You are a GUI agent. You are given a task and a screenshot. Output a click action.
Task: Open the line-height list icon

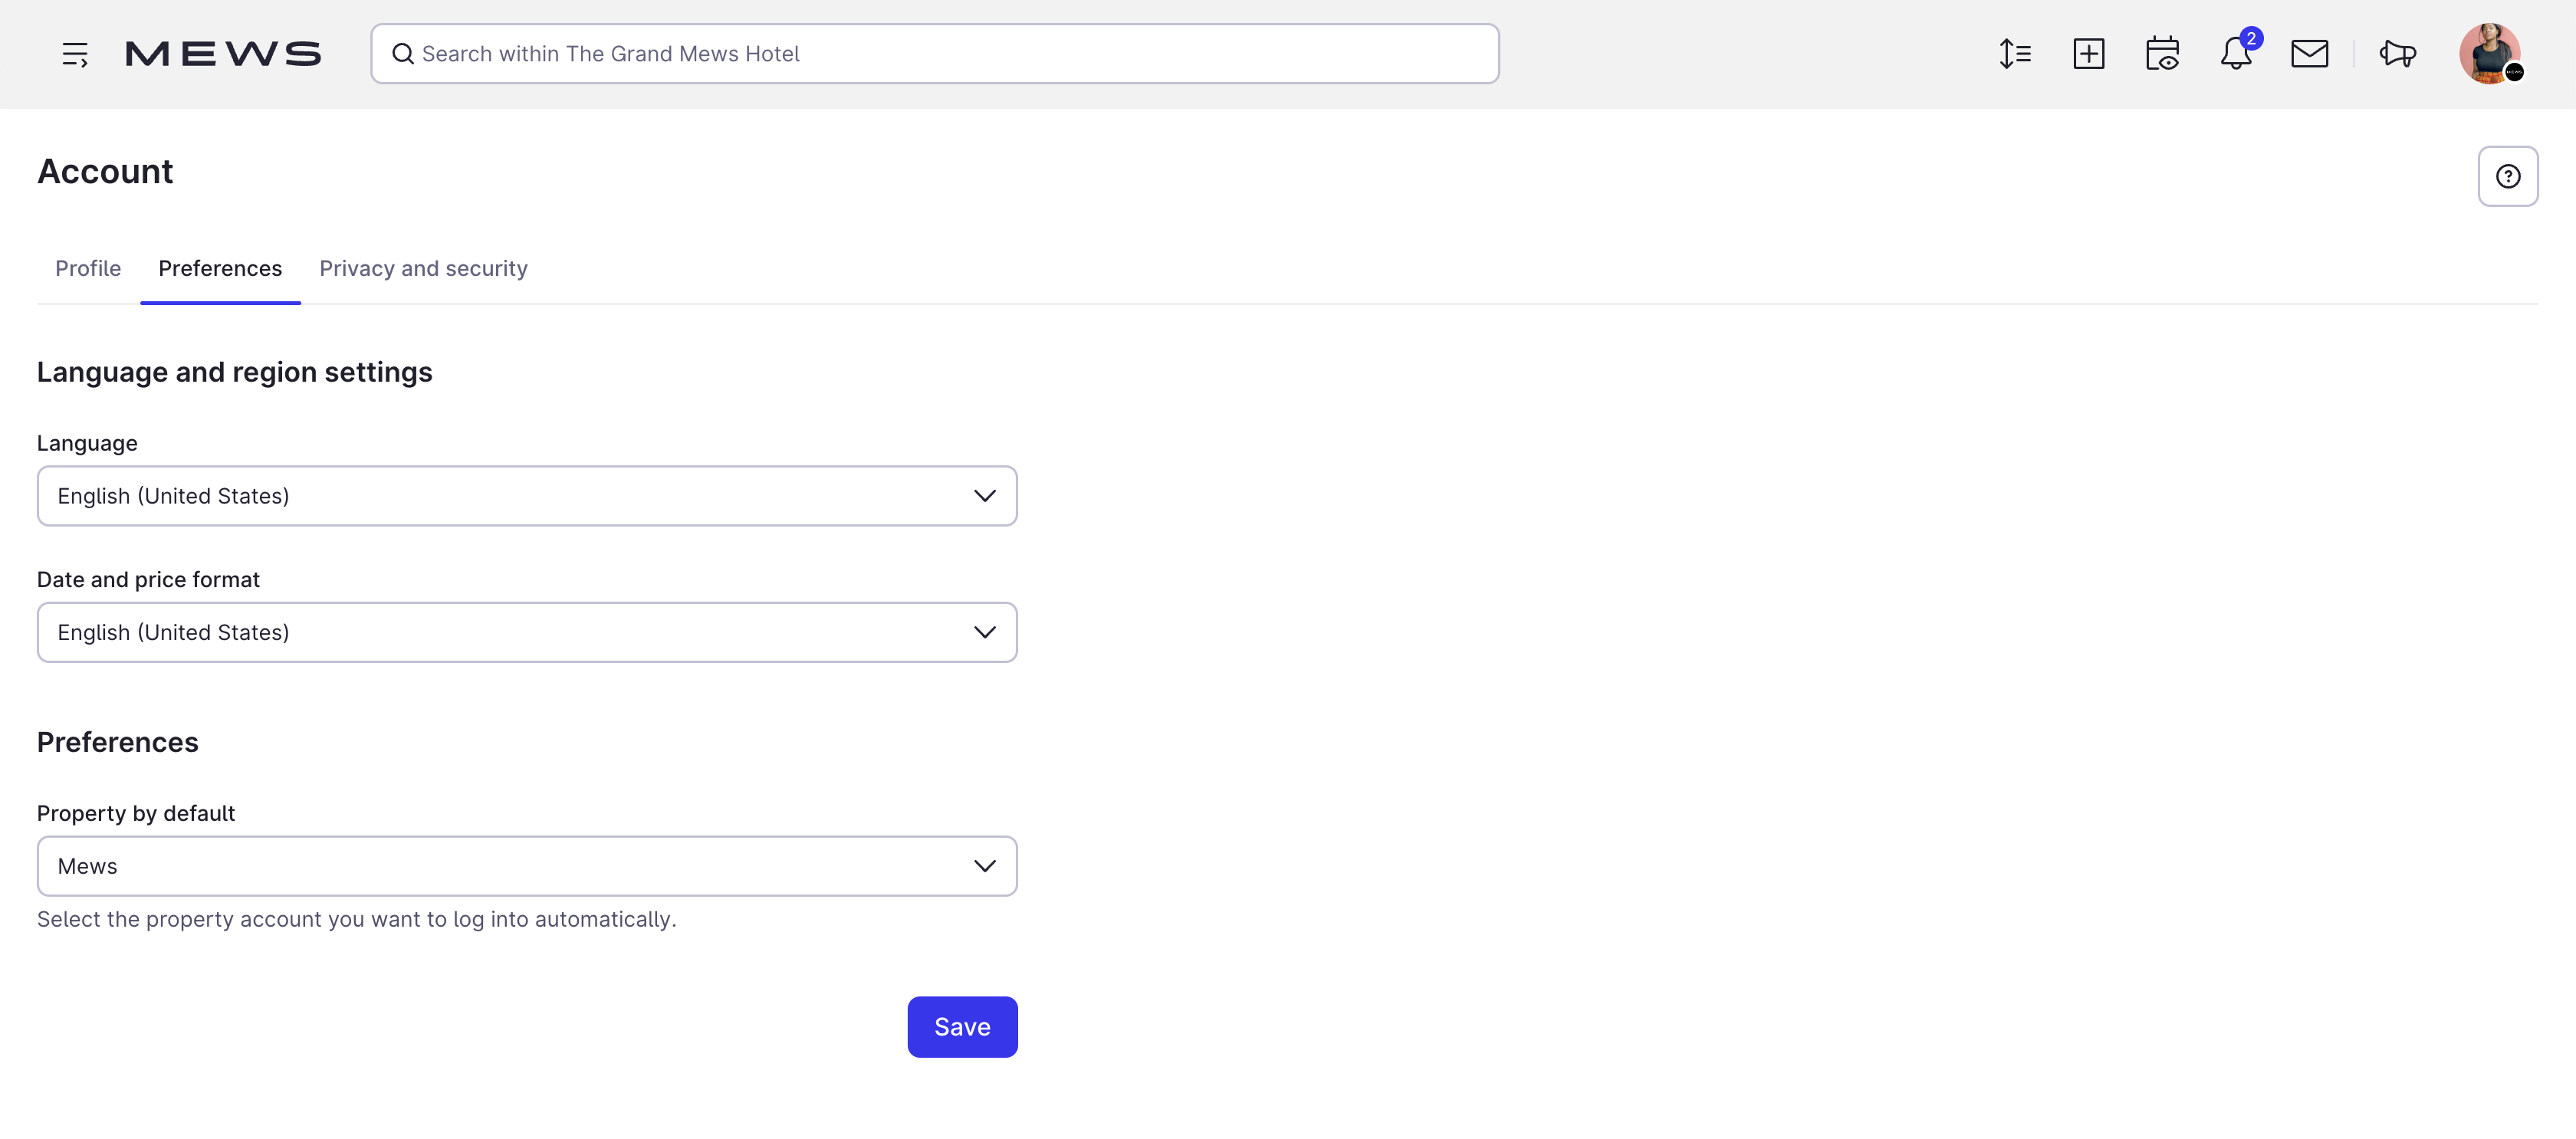click(x=2015, y=54)
